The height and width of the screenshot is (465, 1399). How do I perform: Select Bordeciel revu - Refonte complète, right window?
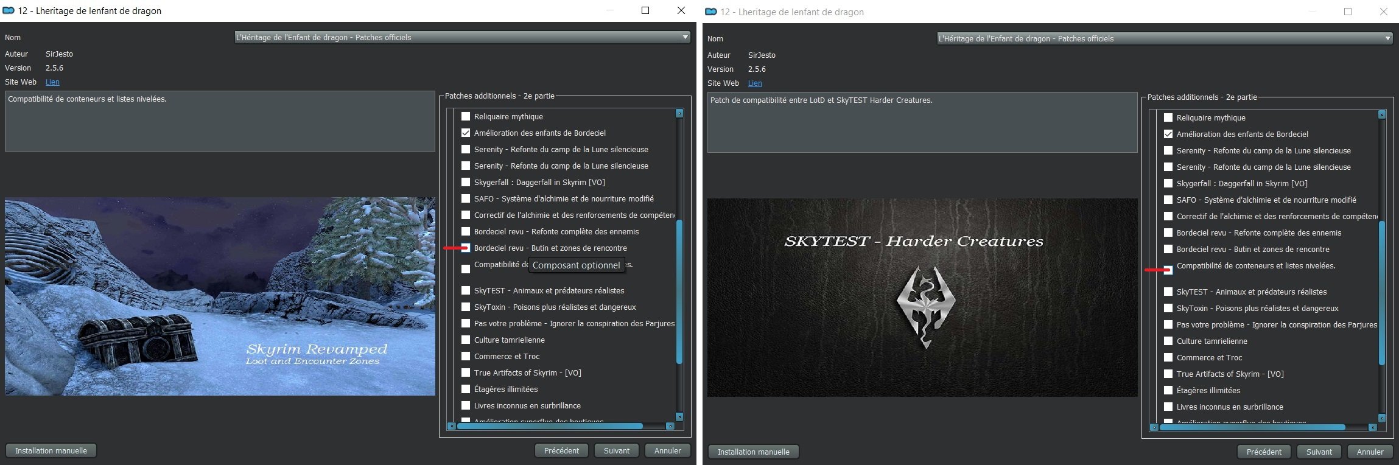pos(1168,232)
